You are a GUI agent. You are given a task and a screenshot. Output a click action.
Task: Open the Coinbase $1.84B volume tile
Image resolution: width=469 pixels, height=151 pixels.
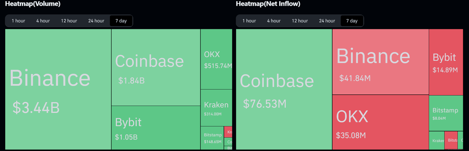point(156,67)
